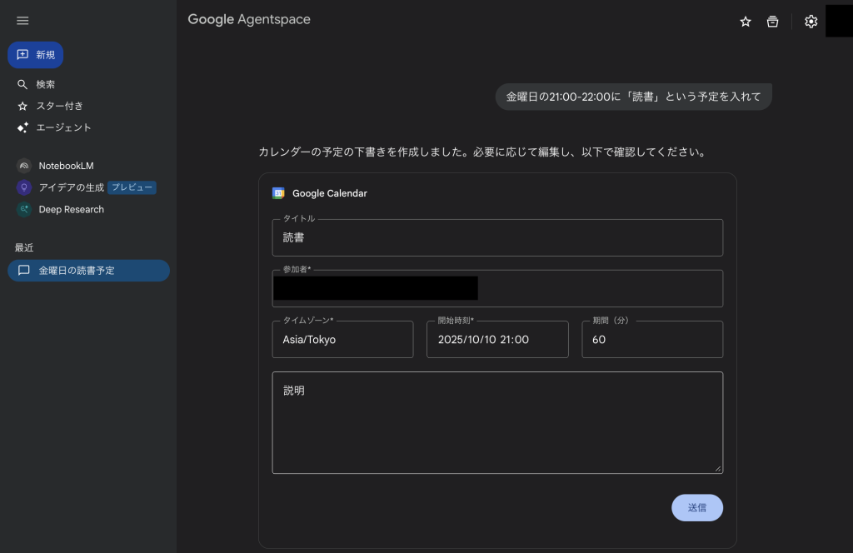Open the archive icon in top bar
The width and height of the screenshot is (853, 553).
773,22
